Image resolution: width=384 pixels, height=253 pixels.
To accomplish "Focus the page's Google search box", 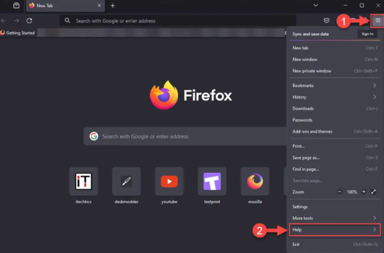I will tap(185, 136).
